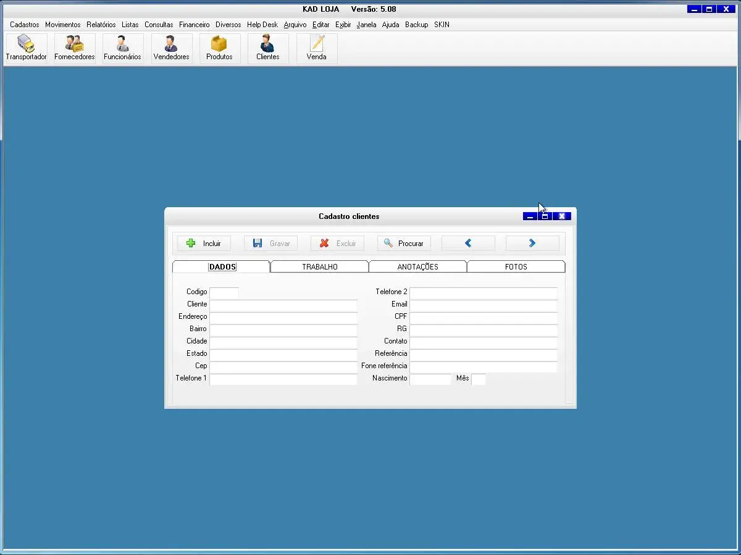Screen dimensions: 741x555
Task: Switch to the FOTOS tab
Action: coord(516,267)
